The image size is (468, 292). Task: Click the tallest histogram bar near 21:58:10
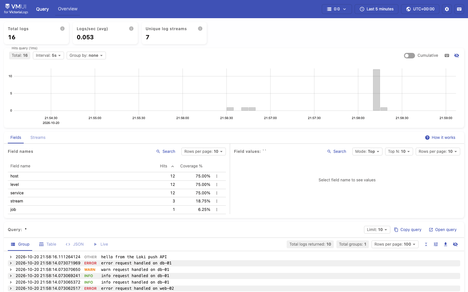tap(376, 90)
